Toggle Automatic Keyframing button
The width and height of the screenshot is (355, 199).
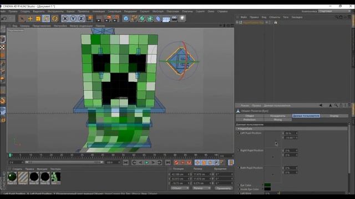(182, 163)
